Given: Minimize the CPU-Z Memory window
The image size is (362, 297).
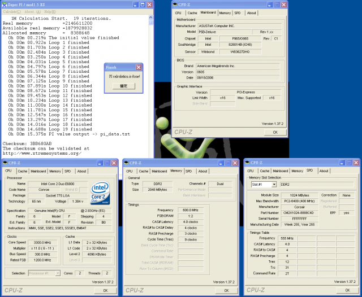Looking at the screenshot, I should pyautogui.click(x=221, y=163).
